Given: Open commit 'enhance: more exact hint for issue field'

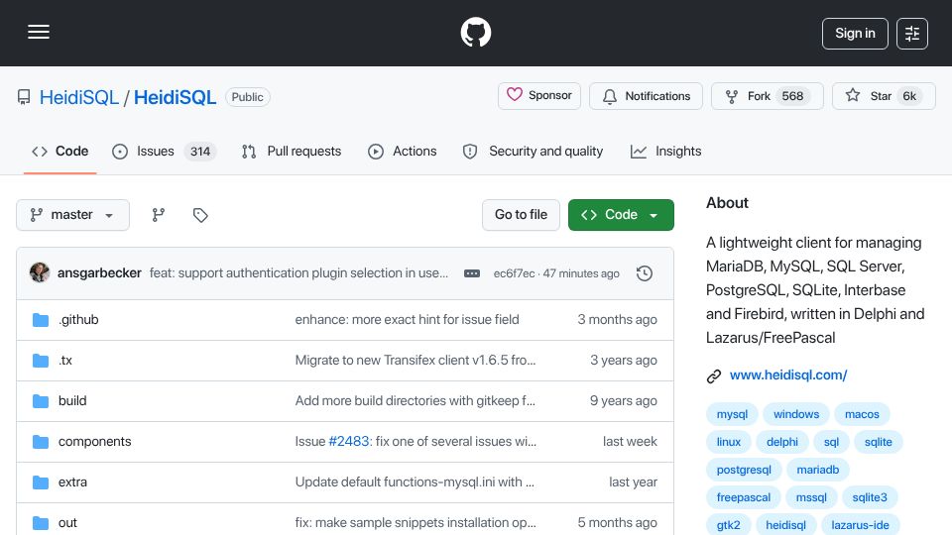Looking at the screenshot, I should coord(407,320).
